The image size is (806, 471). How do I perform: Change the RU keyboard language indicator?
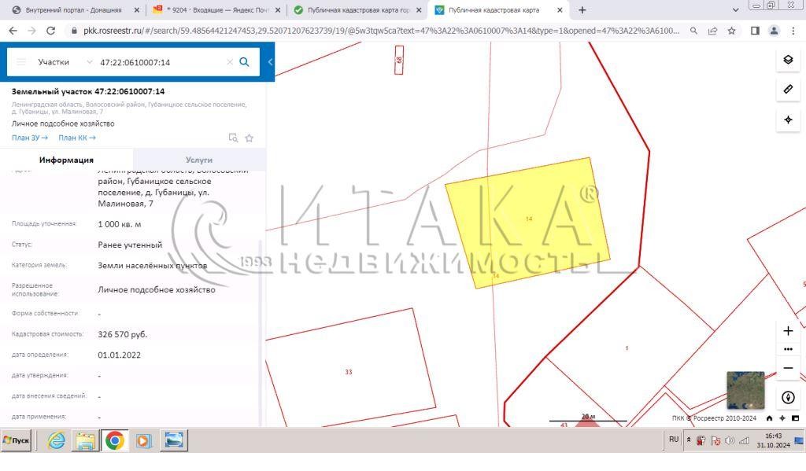click(674, 440)
